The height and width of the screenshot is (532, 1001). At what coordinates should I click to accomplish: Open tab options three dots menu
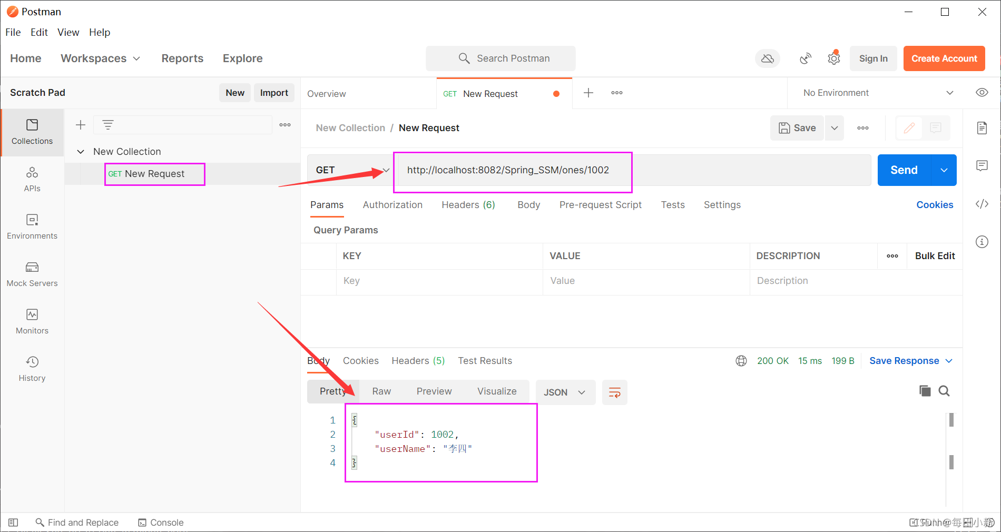click(617, 93)
